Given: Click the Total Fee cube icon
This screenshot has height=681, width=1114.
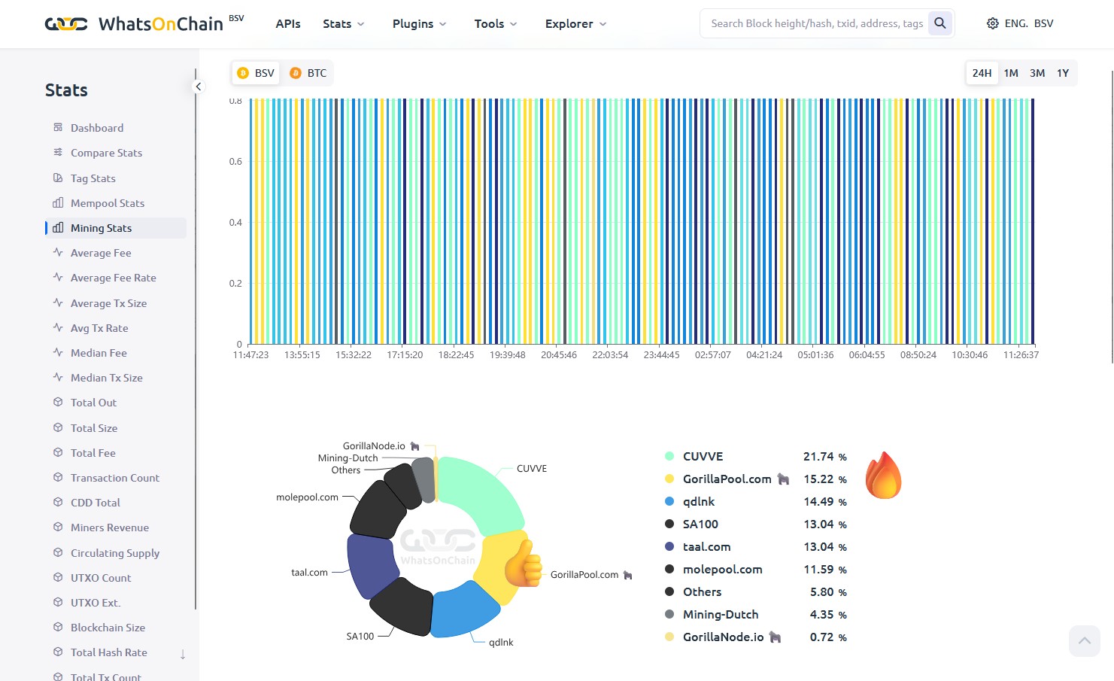Looking at the screenshot, I should click(58, 453).
